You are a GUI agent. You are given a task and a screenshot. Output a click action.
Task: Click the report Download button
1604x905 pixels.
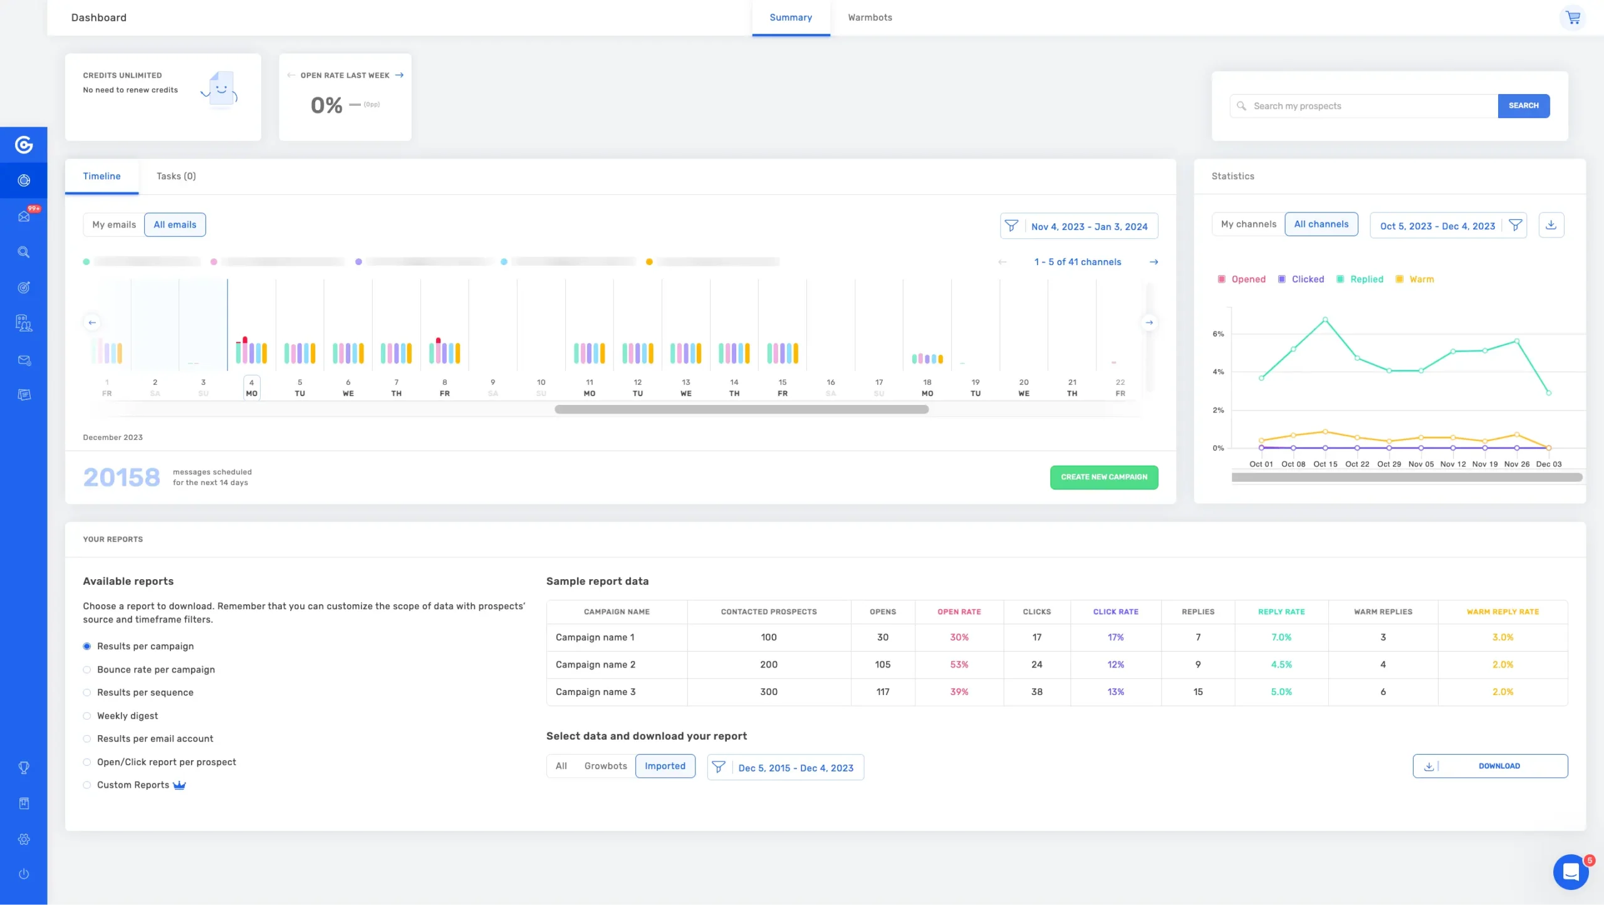1490,766
